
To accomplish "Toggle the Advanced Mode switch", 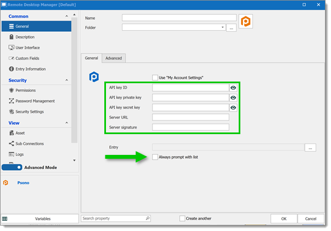I will [12, 168].
